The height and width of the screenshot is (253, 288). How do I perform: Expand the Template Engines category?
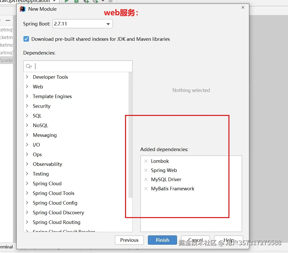tap(27, 96)
